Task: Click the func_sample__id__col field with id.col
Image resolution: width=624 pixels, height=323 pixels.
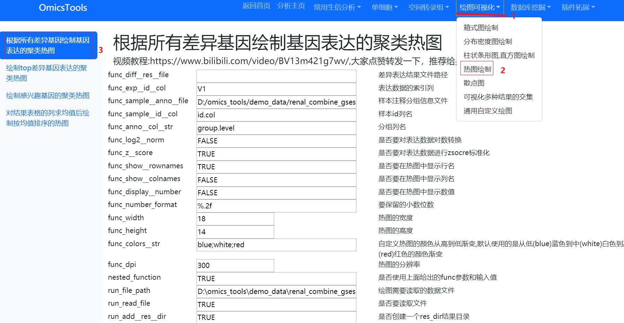Action: tap(276, 115)
